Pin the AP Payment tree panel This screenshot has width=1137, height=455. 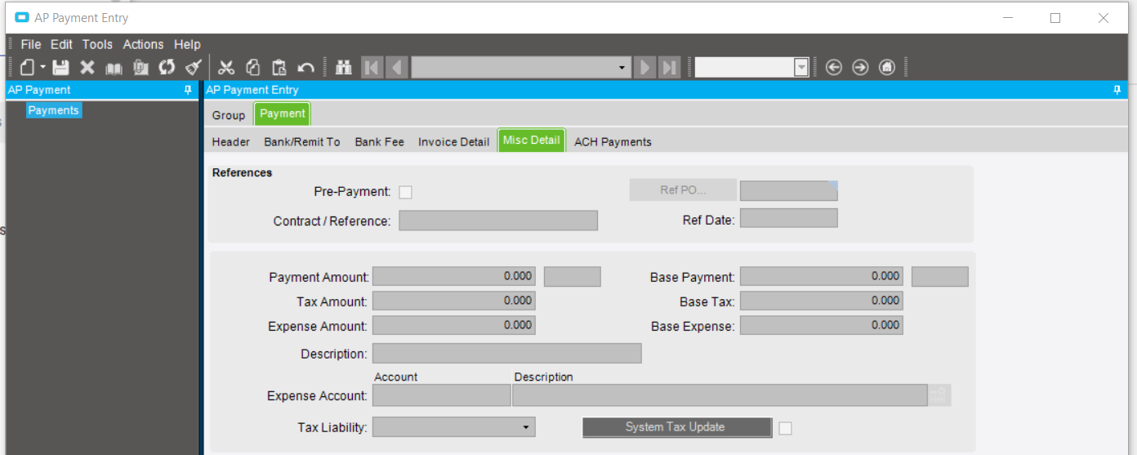click(189, 90)
